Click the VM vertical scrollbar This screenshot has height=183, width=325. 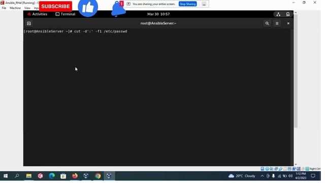click(x=296, y=71)
